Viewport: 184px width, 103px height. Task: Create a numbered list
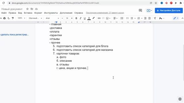[x=139, y=18]
